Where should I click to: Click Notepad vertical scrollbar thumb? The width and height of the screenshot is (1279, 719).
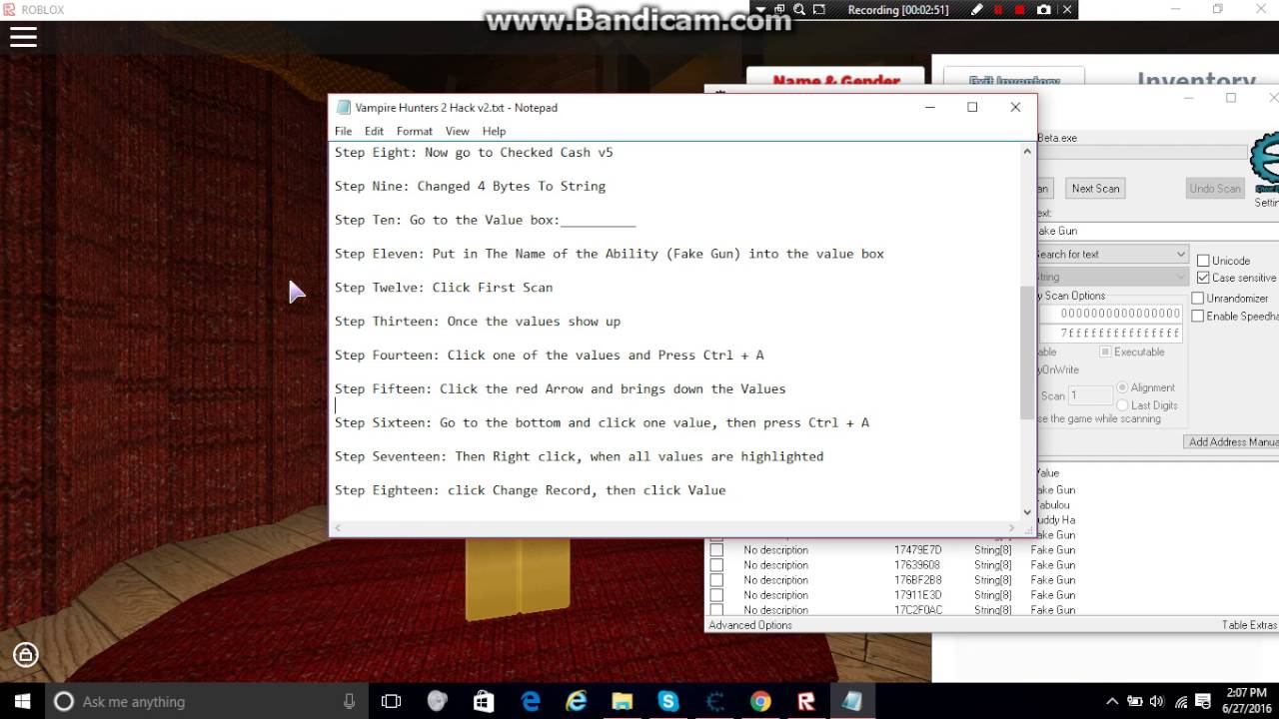click(1026, 352)
